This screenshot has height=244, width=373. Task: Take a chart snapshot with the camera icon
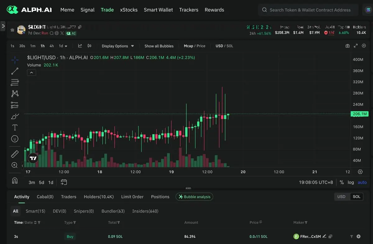pyautogui.click(x=348, y=46)
